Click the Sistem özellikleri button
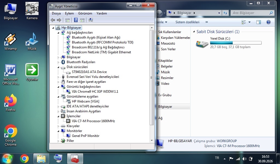This screenshot has width=280, height=164. [187, 22]
